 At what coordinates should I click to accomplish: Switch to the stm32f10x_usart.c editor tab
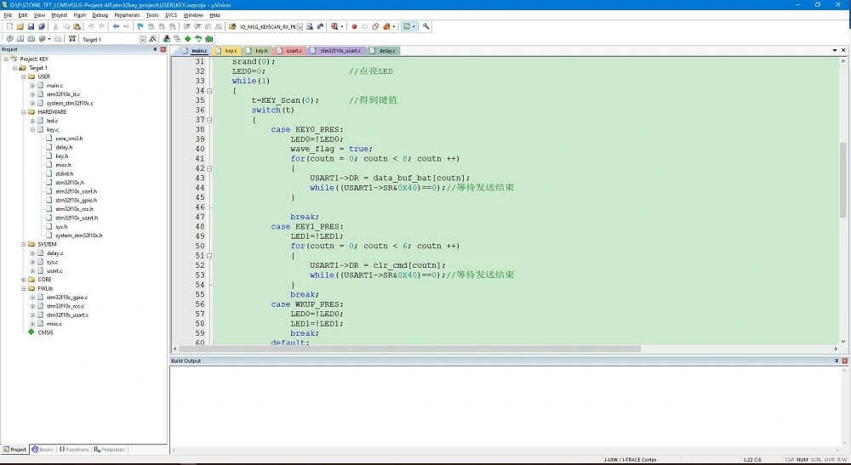tap(336, 50)
